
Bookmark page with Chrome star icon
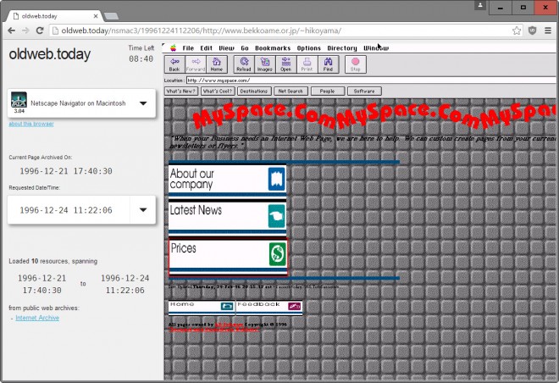pyautogui.click(x=517, y=31)
